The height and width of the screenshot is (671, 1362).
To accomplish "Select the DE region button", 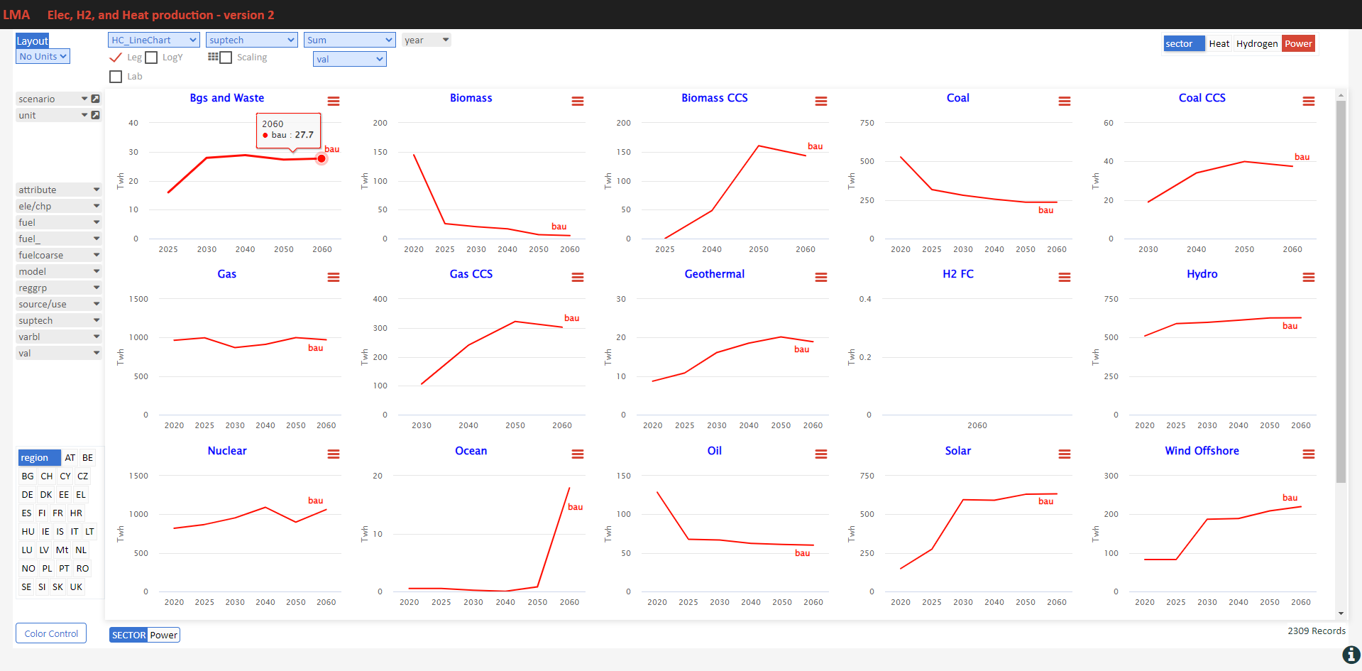I will (x=28, y=495).
